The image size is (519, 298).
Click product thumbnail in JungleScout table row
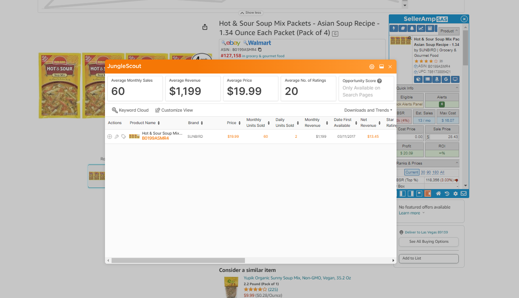point(135,137)
